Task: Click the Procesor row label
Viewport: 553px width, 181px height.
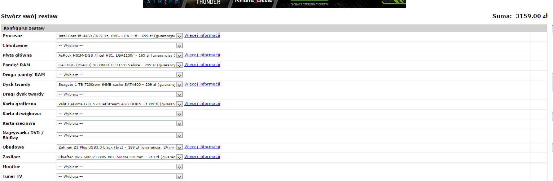Action: coord(12,36)
